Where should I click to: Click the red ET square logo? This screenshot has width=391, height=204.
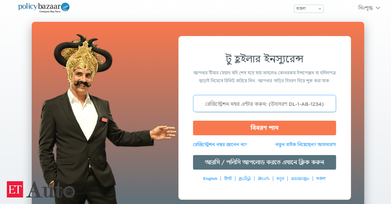click(x=15, y=189)
